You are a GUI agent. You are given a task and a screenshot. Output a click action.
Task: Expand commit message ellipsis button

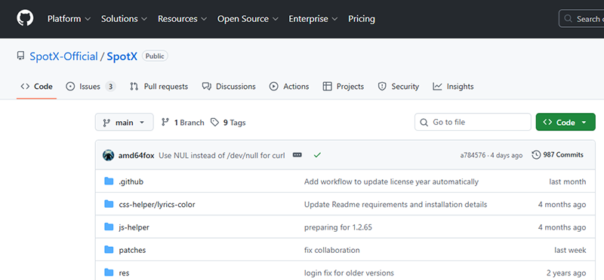pyautogui.click(x=297, y=155)
